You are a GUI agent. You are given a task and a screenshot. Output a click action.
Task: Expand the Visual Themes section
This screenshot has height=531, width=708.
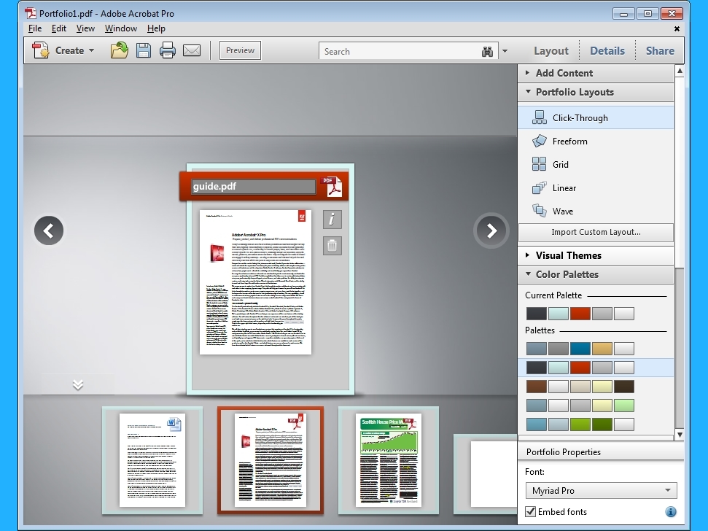(x=569, y=255)
